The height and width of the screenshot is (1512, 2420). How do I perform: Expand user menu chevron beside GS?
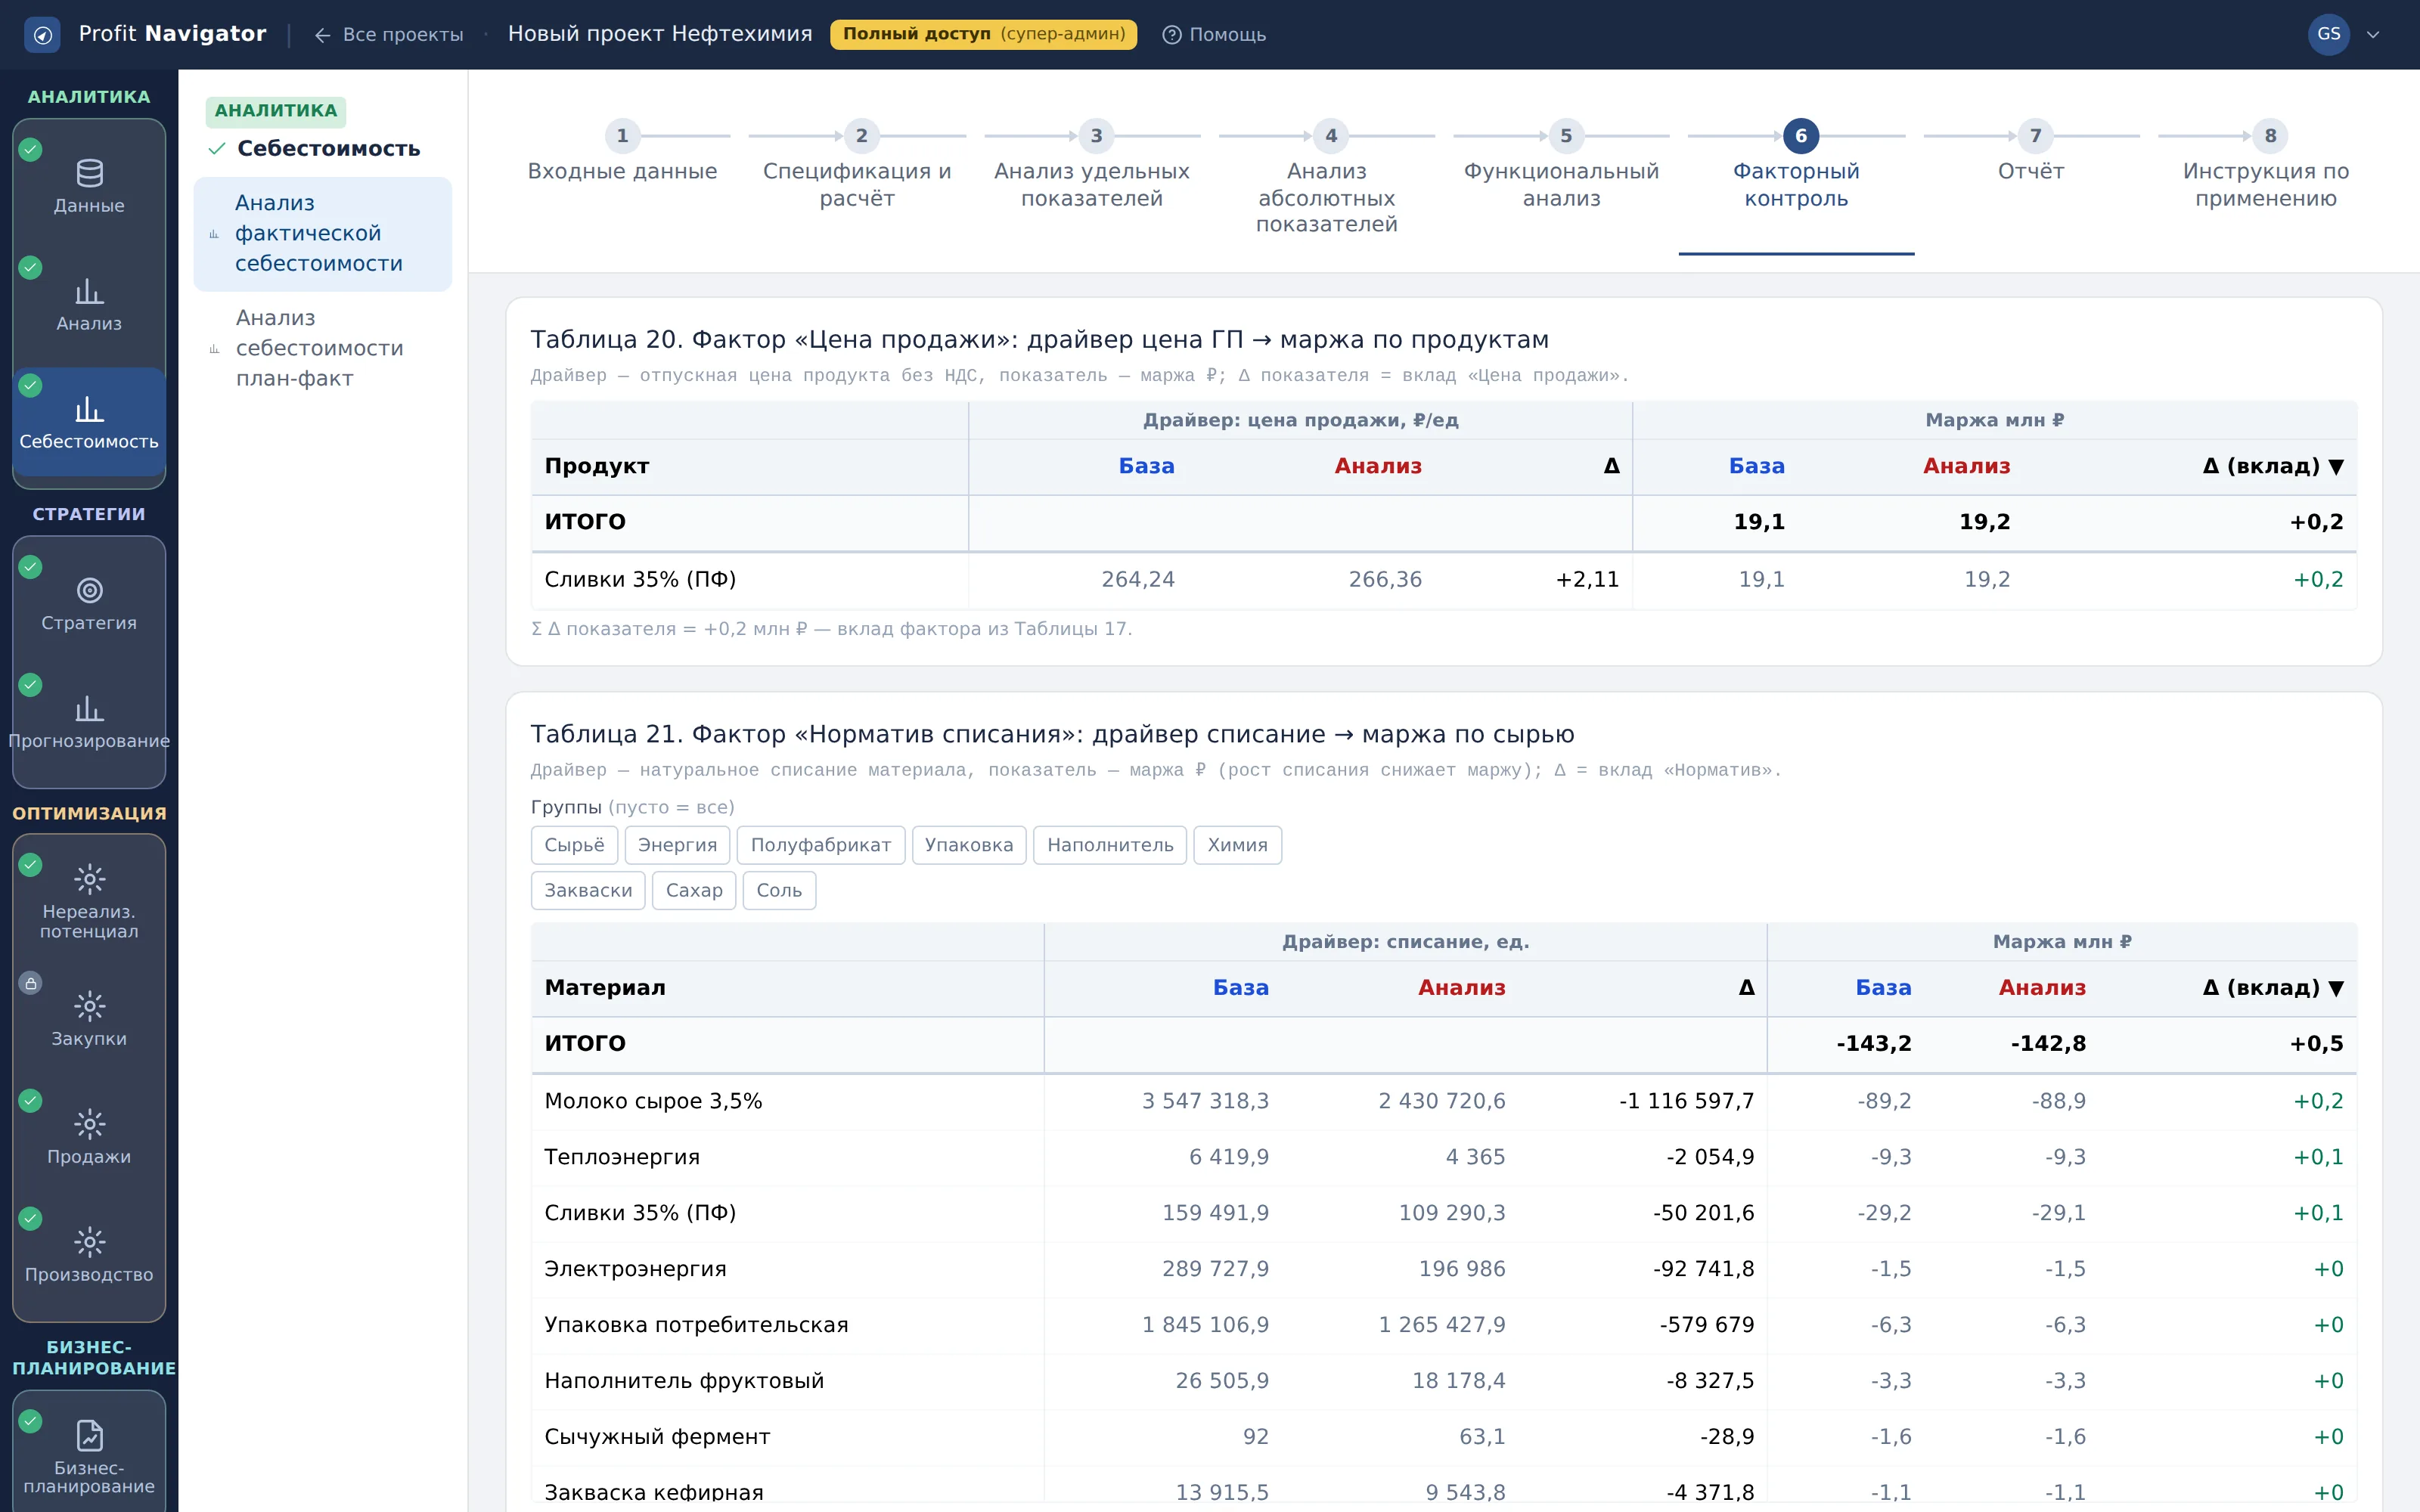pyautogui.click(x=2373, y=35)
